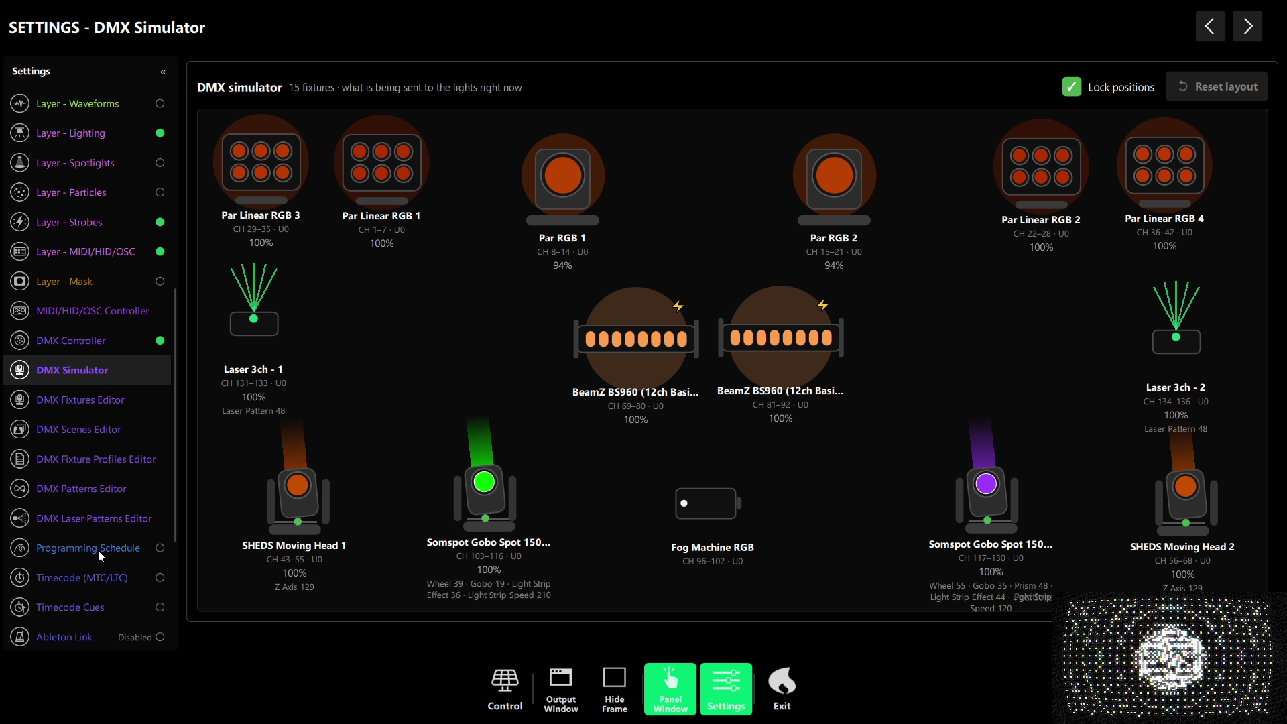This screenshot has width=1287, height=724.
Task: Uncheck the Lock positions checkbox
Action: (1071, 87)
